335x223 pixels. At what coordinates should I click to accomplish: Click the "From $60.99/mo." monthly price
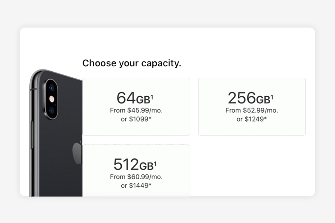click(x=136, y=177)
